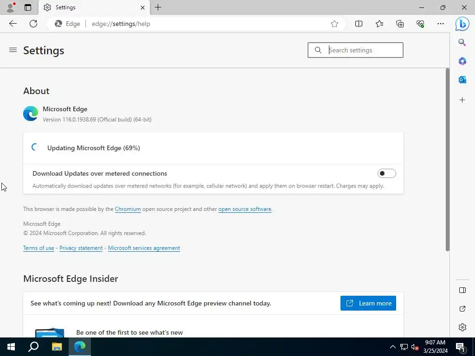Close the Settings tab
The width and height of the screenshot is (475, 356).
point(142,7)
